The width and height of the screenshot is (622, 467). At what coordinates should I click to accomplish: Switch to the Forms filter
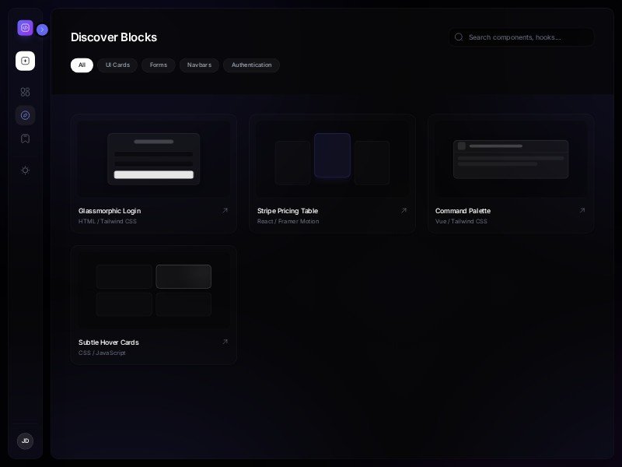point(159,65)
